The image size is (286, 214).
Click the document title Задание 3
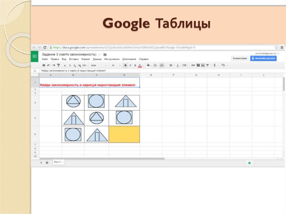(69, 54)
